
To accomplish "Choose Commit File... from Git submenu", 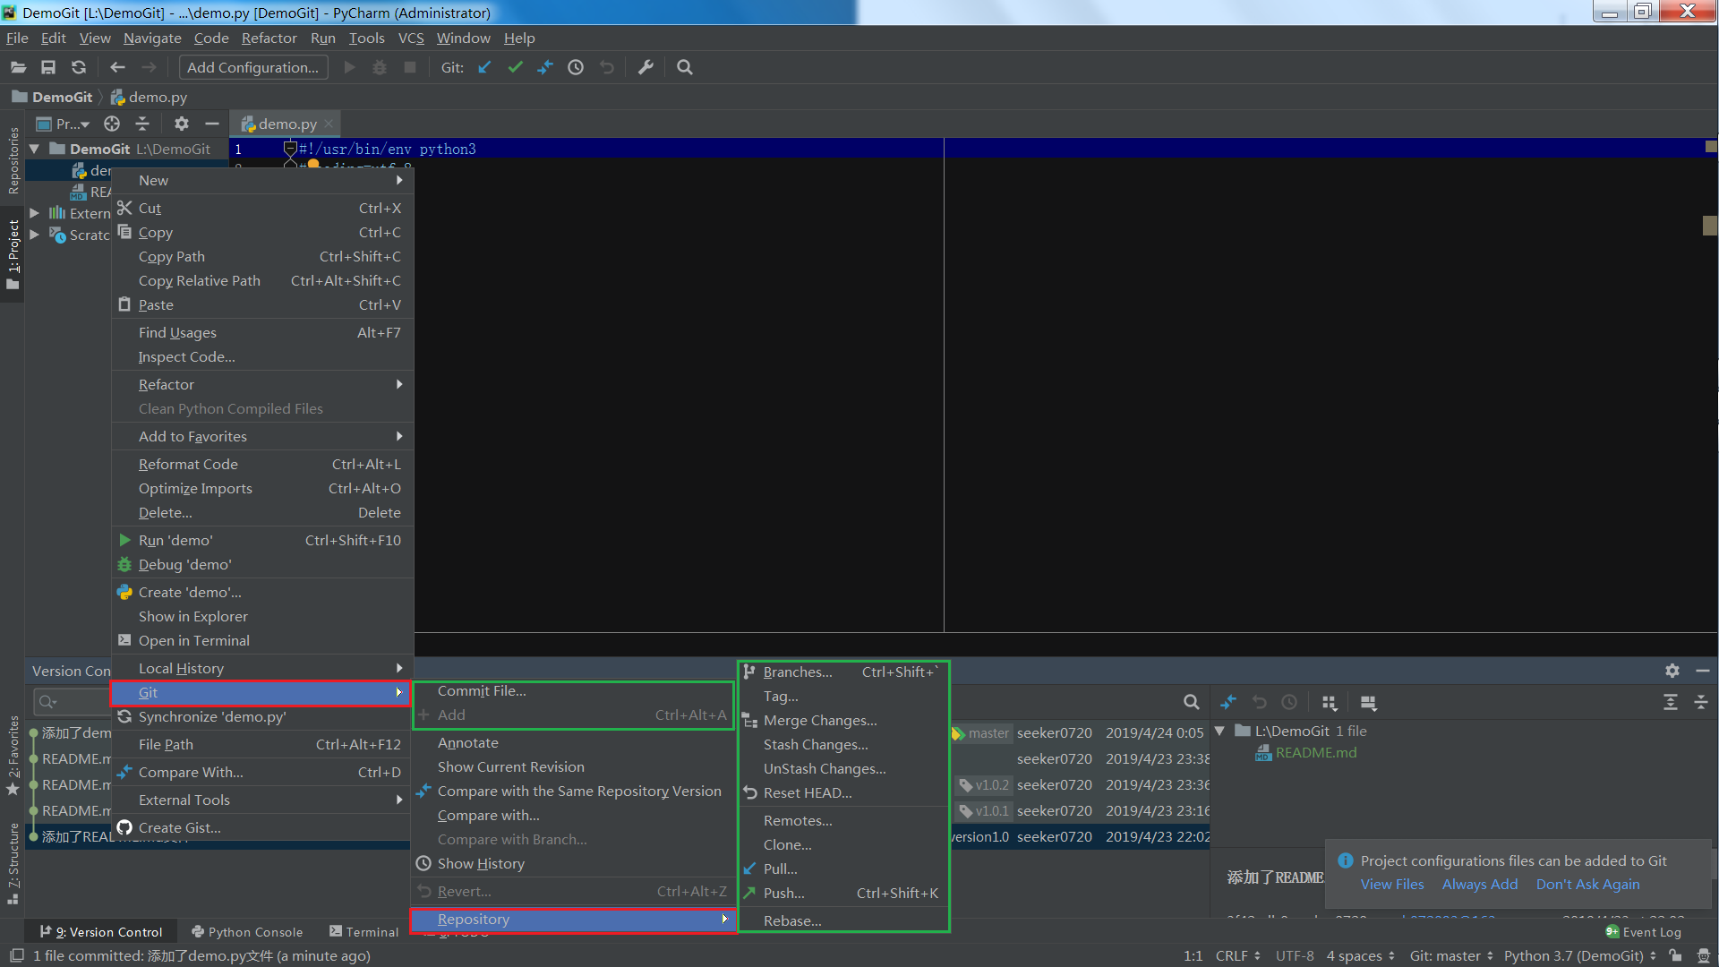I will click(482, 690).
